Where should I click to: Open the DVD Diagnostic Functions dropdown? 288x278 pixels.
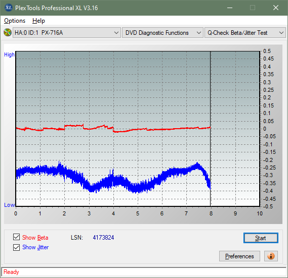click(162, 33)
